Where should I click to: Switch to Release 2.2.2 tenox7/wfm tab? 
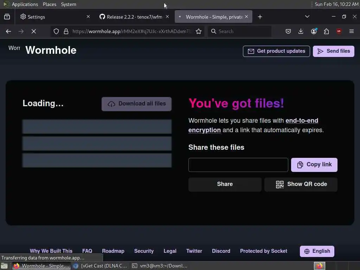click(x=134, y=17)
